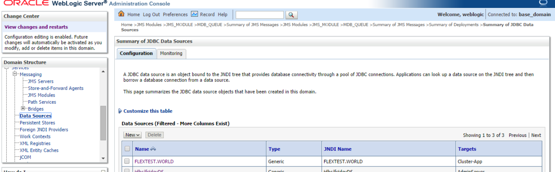
Task: Click the Previous pagination link
Action: (x=517, y=135)
